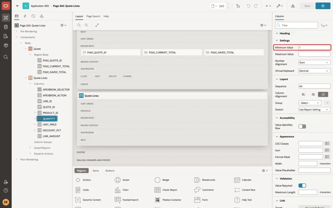Open the Page Search tab

(x=93, y=16)
